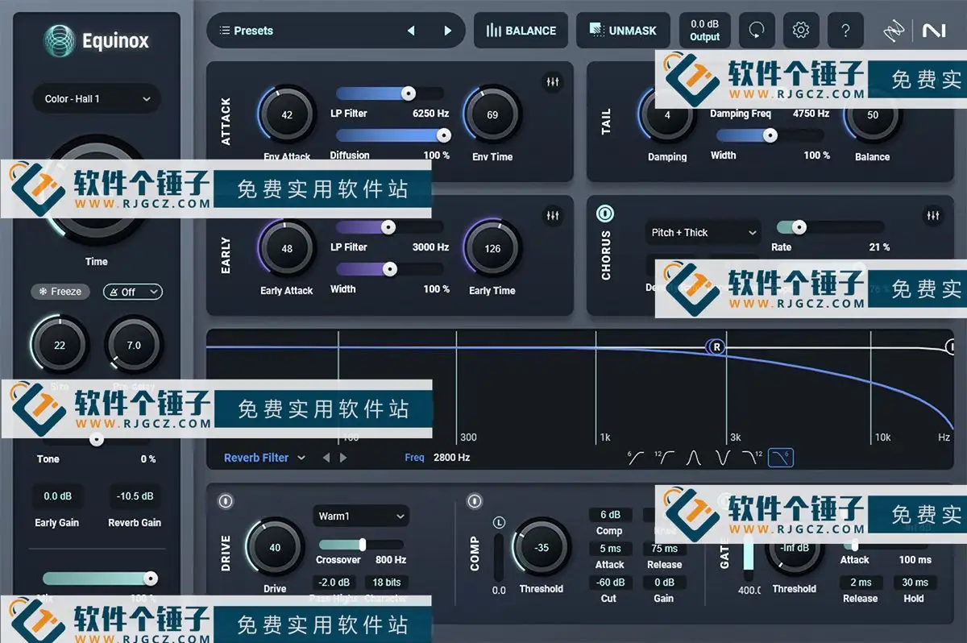This screenshot has height=643, width=967.
Task: Adjust the Tone slider handle
Action: (x=97, y=439)
